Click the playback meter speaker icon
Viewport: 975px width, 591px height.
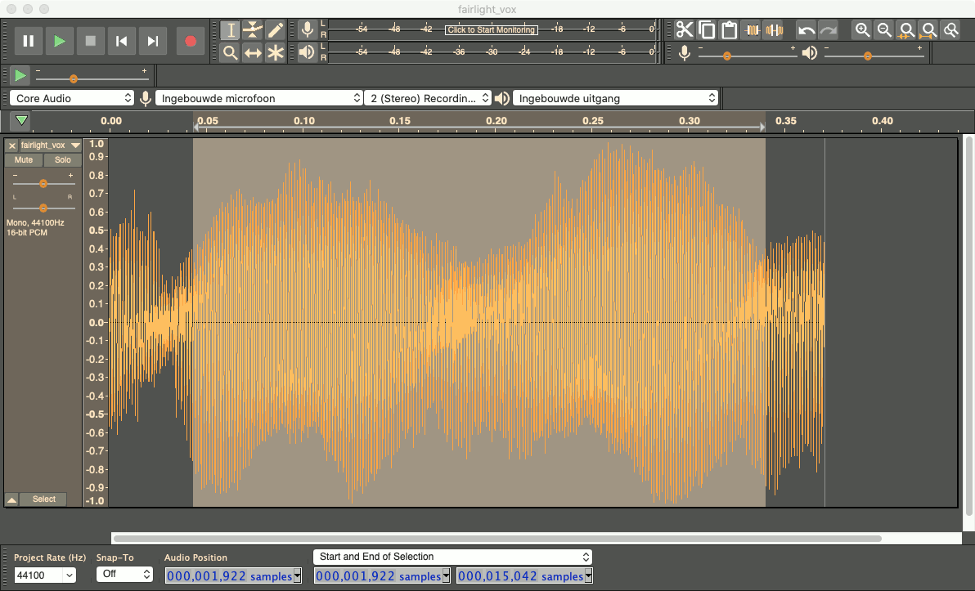(307, 51)
